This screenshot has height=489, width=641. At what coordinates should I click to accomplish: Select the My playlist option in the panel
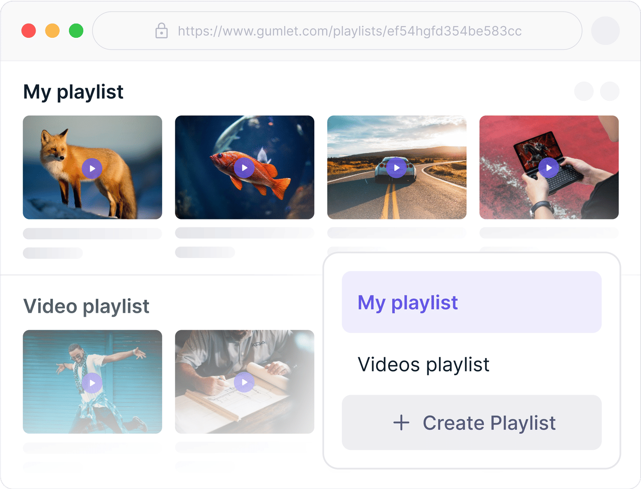coord(471,302)
